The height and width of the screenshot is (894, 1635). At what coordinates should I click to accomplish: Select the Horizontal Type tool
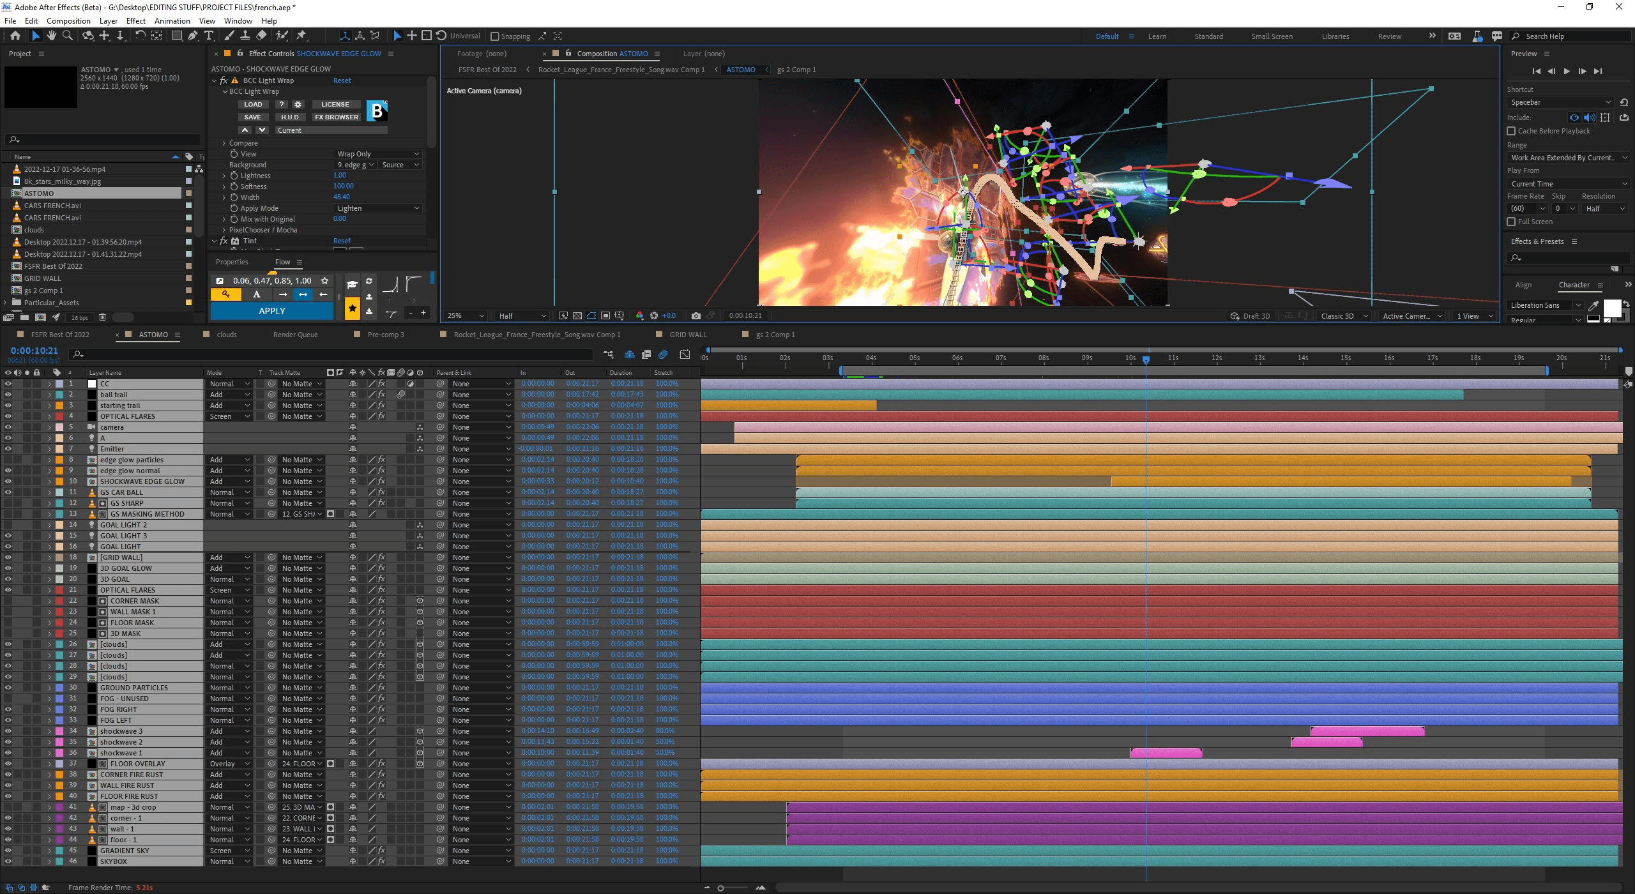click(209, 36)
